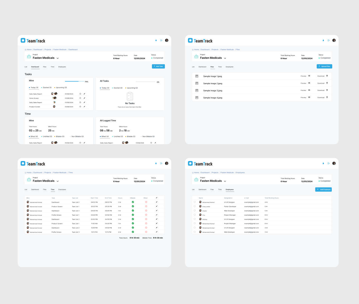Click the Projects breadcrumb link on the Employees screen
This screenshot has height=304, width=359.
215,173
